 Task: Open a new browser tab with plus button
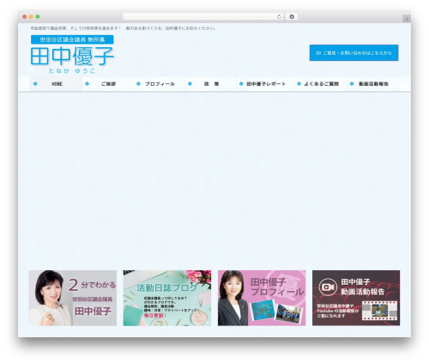(407, 19)
